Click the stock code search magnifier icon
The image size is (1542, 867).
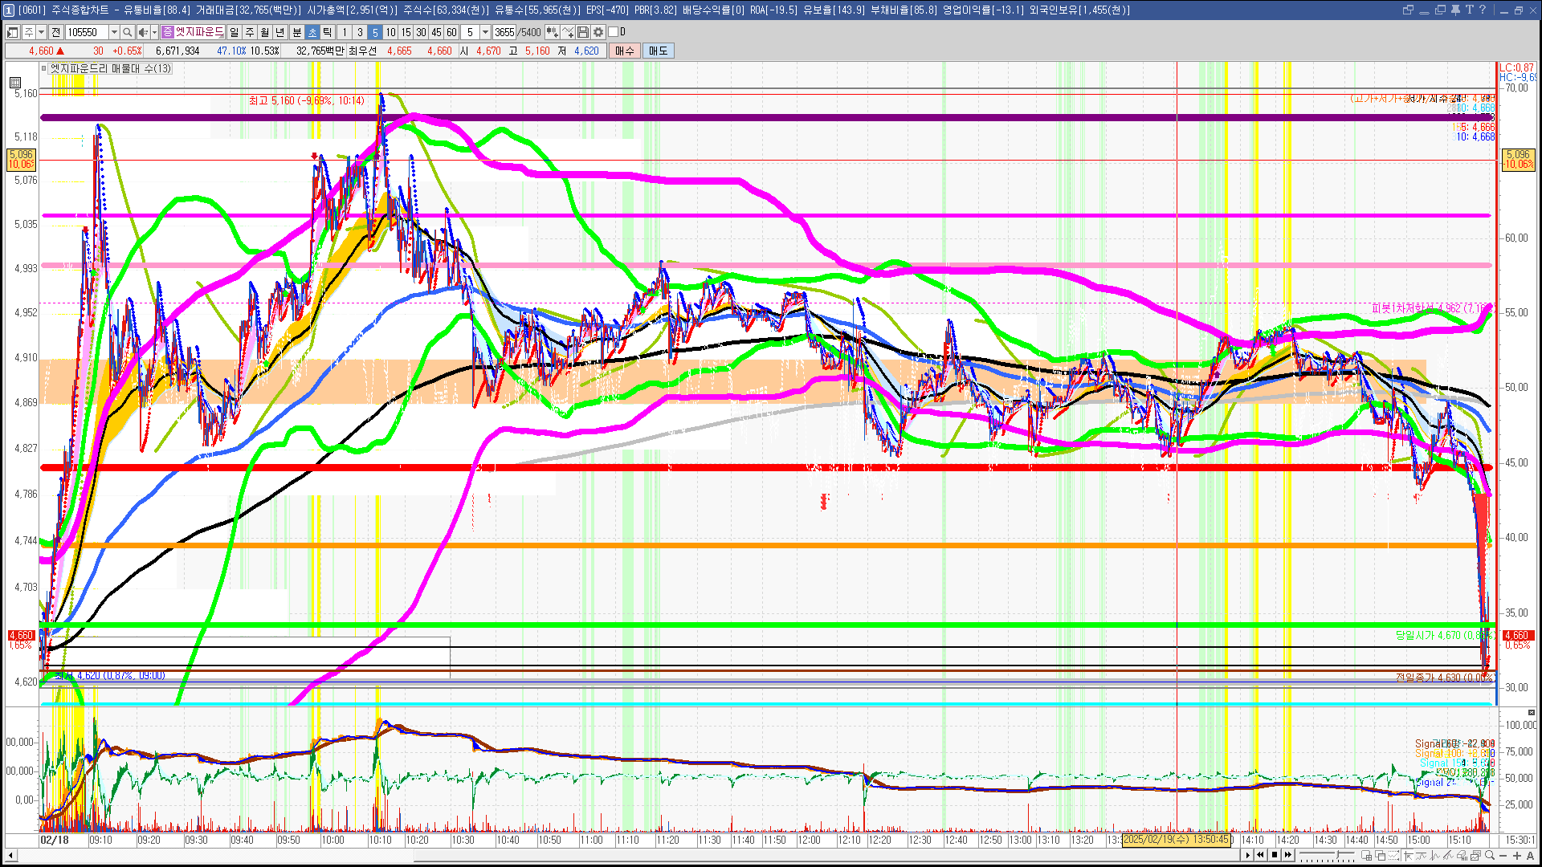[x=127, y=32]
